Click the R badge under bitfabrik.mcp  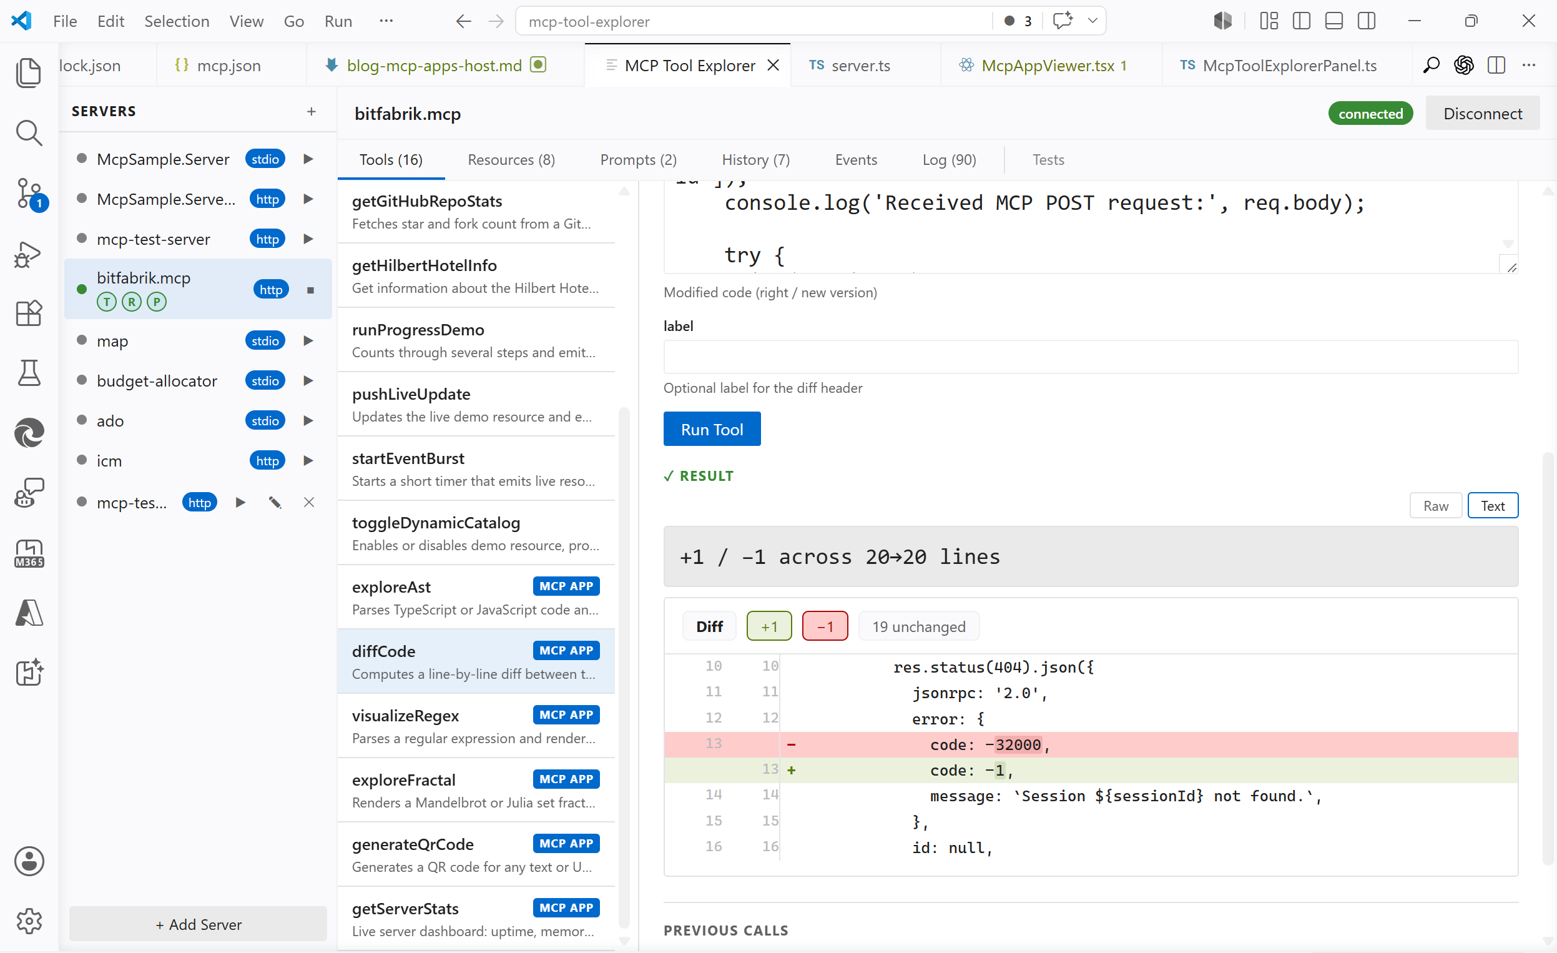pos(132,302)
